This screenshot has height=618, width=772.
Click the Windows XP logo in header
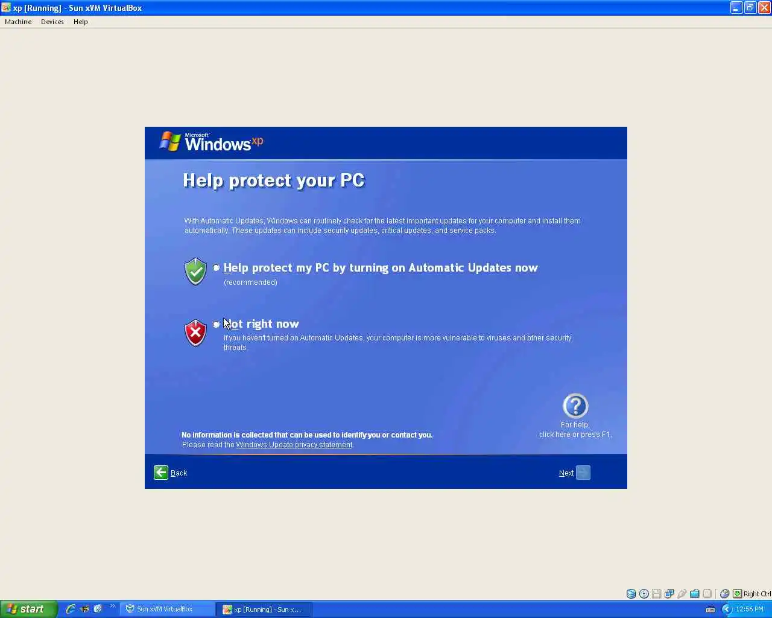tap(211, 142)
